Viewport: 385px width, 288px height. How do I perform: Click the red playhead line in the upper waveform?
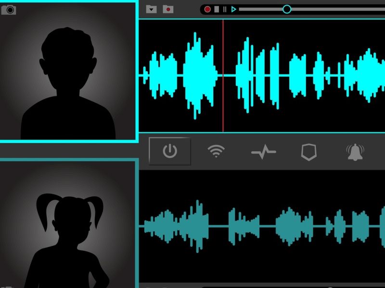click(223, 106)
